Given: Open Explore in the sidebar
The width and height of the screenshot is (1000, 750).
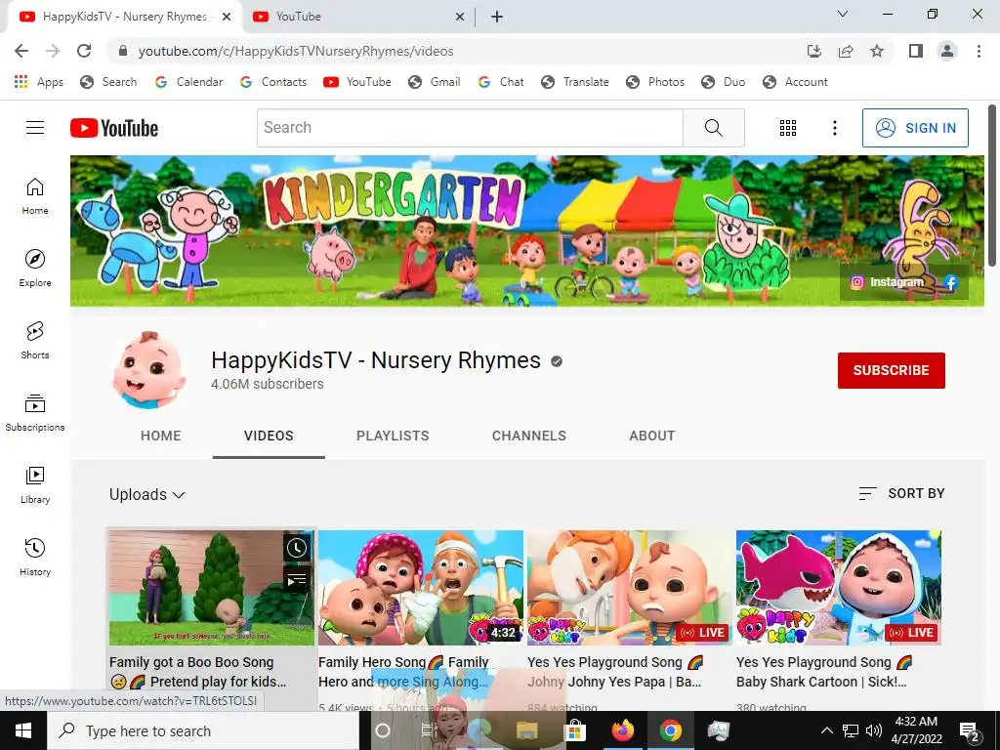Looking at the screenshot, I should (35, 269).
